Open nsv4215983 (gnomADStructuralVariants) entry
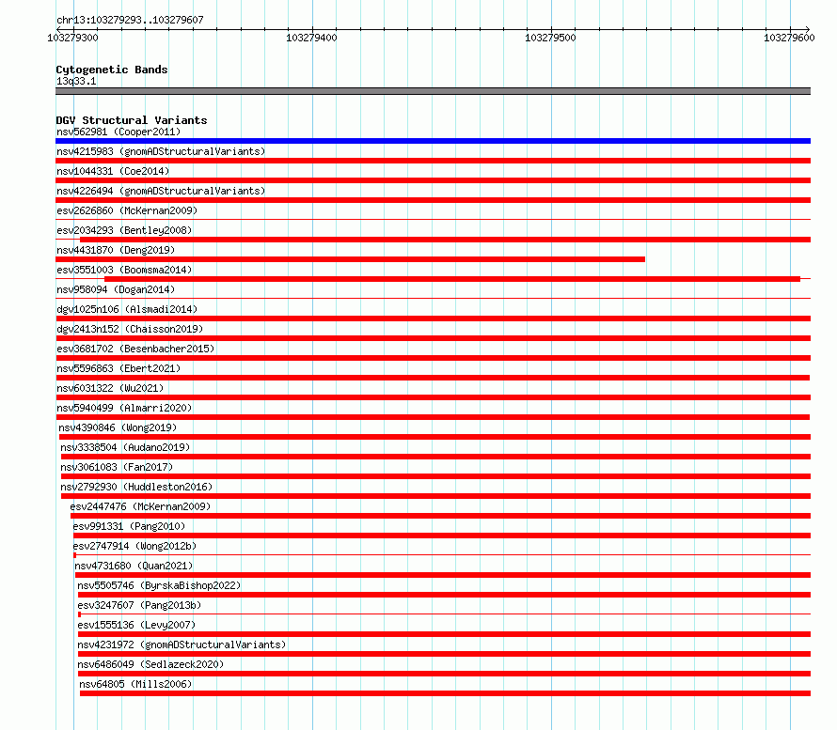This screenshot has height=730, width=837. (161, 151)
